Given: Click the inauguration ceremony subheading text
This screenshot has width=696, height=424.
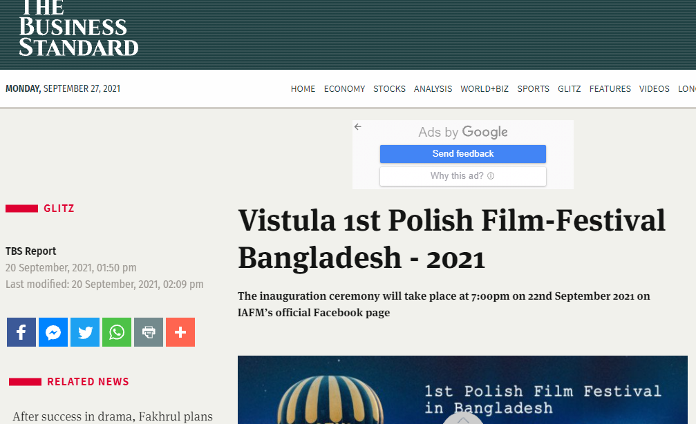Looking at the screenshot, I should [x=444, y=305].
